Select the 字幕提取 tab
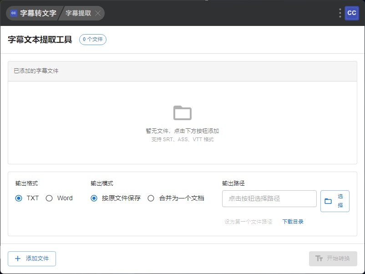 (78, 13)
